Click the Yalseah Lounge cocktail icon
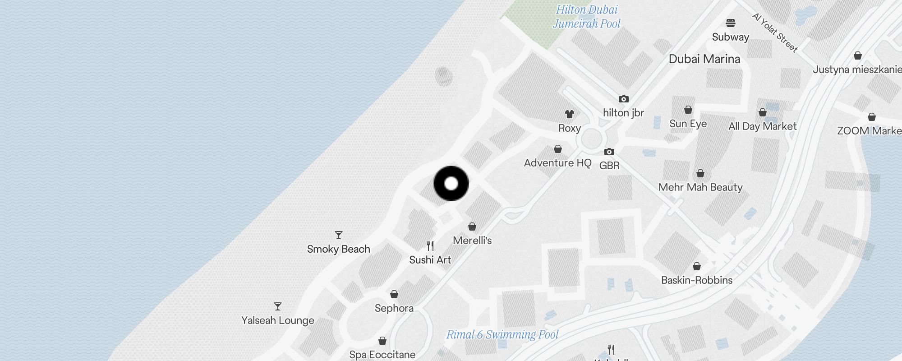Screen dimensions: 902x361 tap(278, 306)
